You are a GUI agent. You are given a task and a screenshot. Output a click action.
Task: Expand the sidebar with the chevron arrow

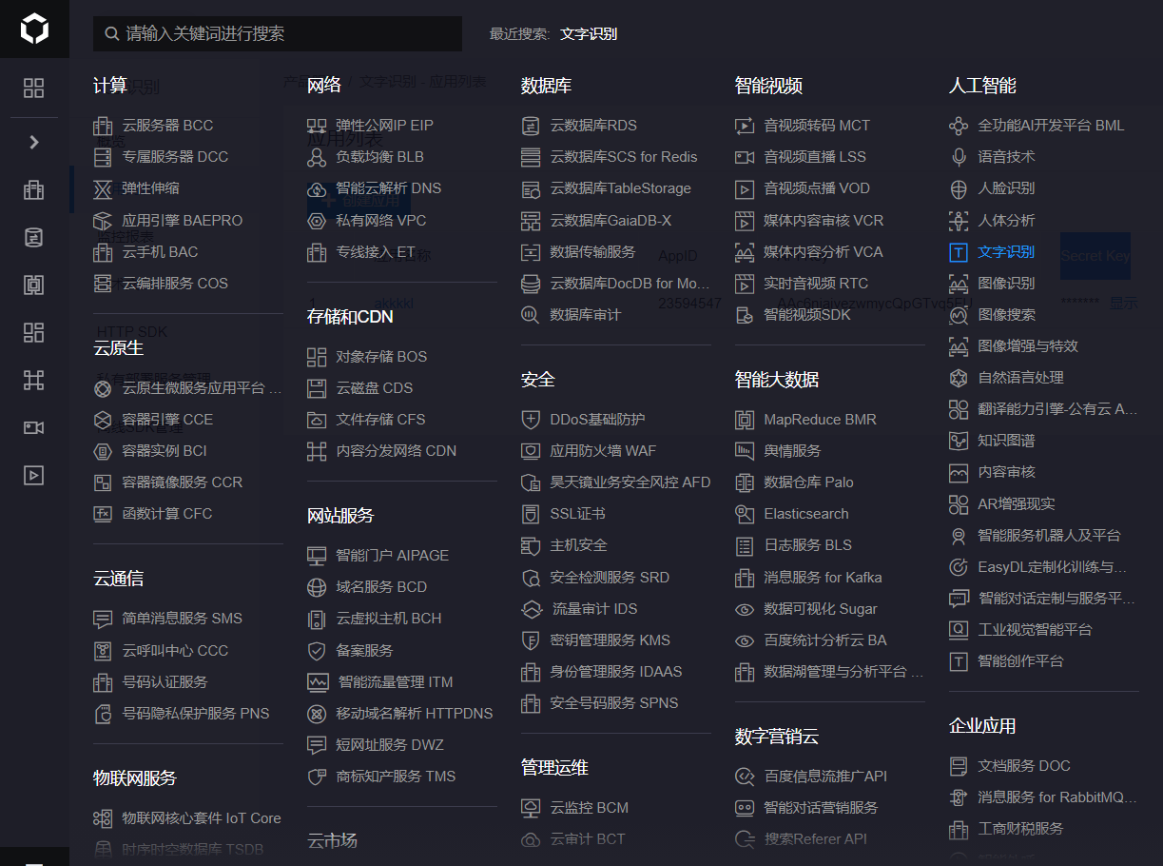pyautogui.click(x=34, y=142)
